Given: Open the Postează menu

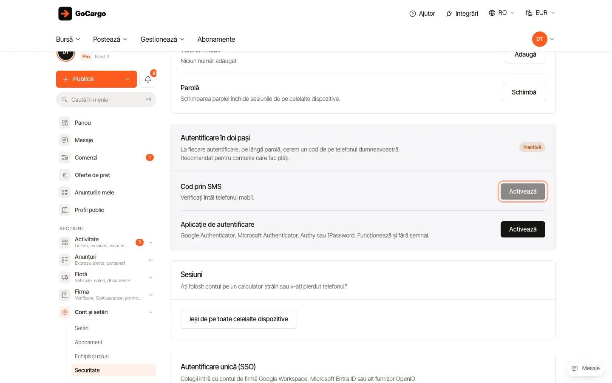Looking at the screenshot, I should [110, 39].
